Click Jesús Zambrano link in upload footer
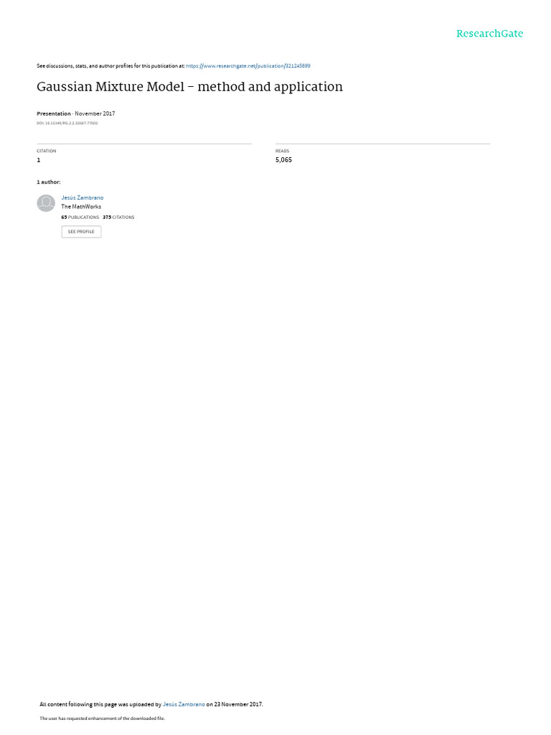Screen dimensions: 551x735 [184, 704]
